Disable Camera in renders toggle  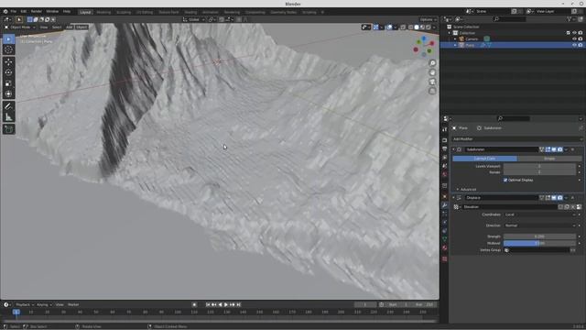point(581,38)
